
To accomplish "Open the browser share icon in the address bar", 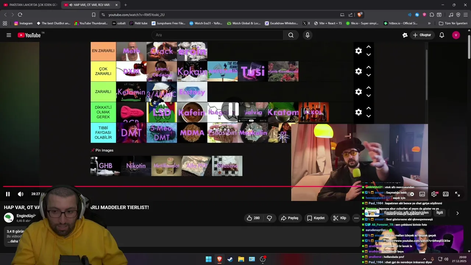I will (350, 15).
